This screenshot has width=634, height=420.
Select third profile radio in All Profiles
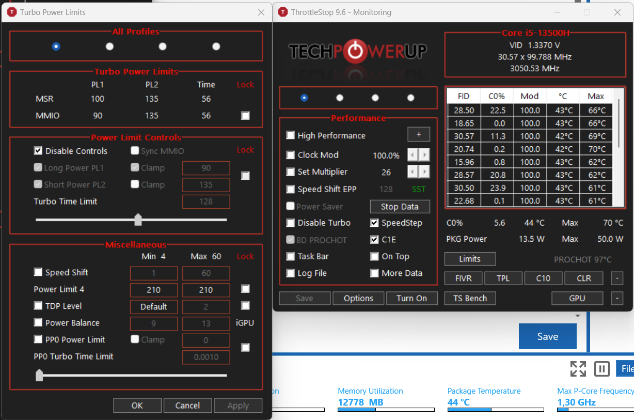pyautogui.click(x=163, y=46)
